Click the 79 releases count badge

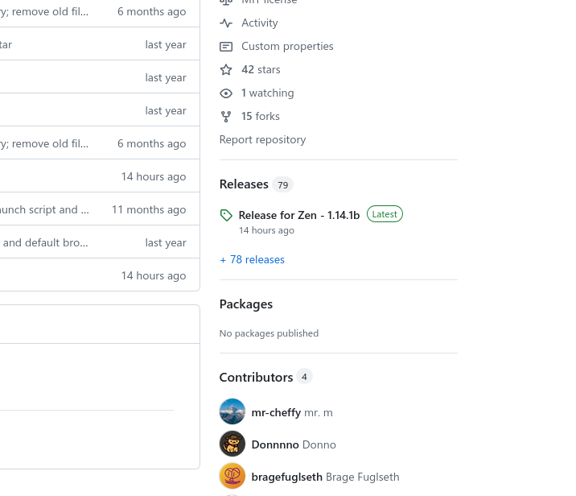click(x=283, y=184)
